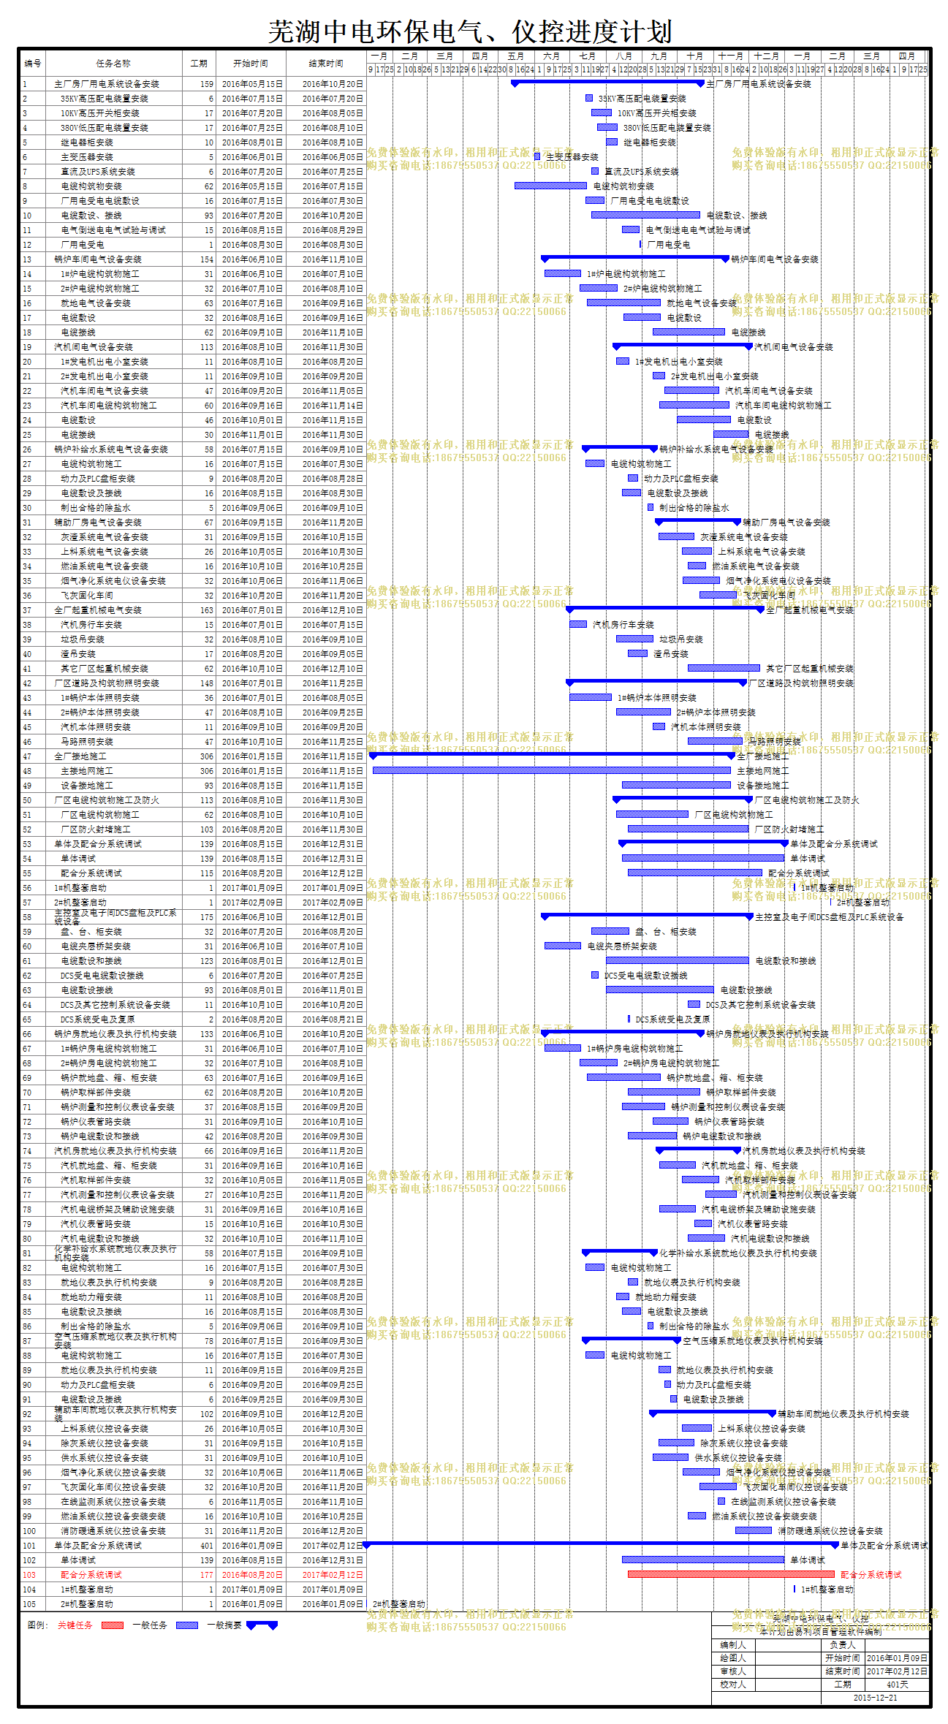Select the 结束时间 column header in the task table
This screenshot has width=948, height=1724.
coord(326,64)
